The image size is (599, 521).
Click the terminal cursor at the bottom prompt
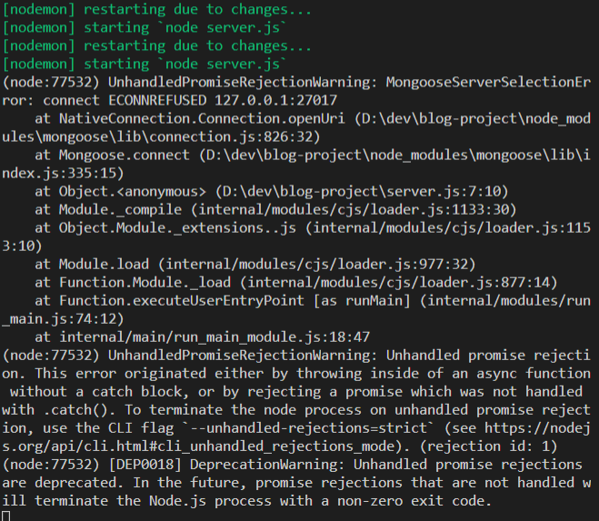coord(6,516)
